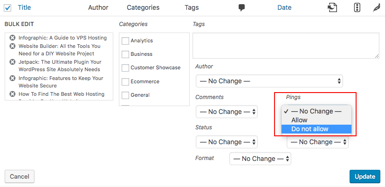Remove 'How To Find The Best Web Hosting' post

click(12, 94)
